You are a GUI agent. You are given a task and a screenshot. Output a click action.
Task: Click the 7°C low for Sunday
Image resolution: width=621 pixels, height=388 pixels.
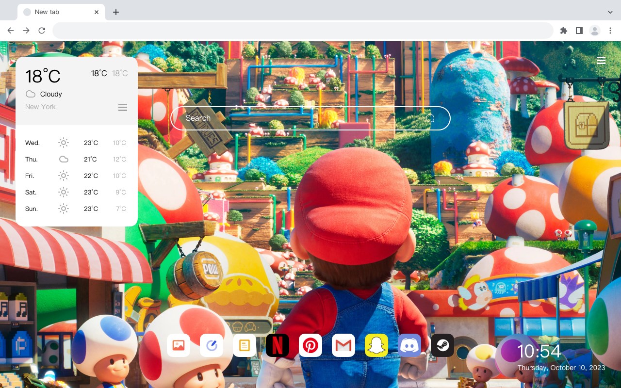point(121,209)
